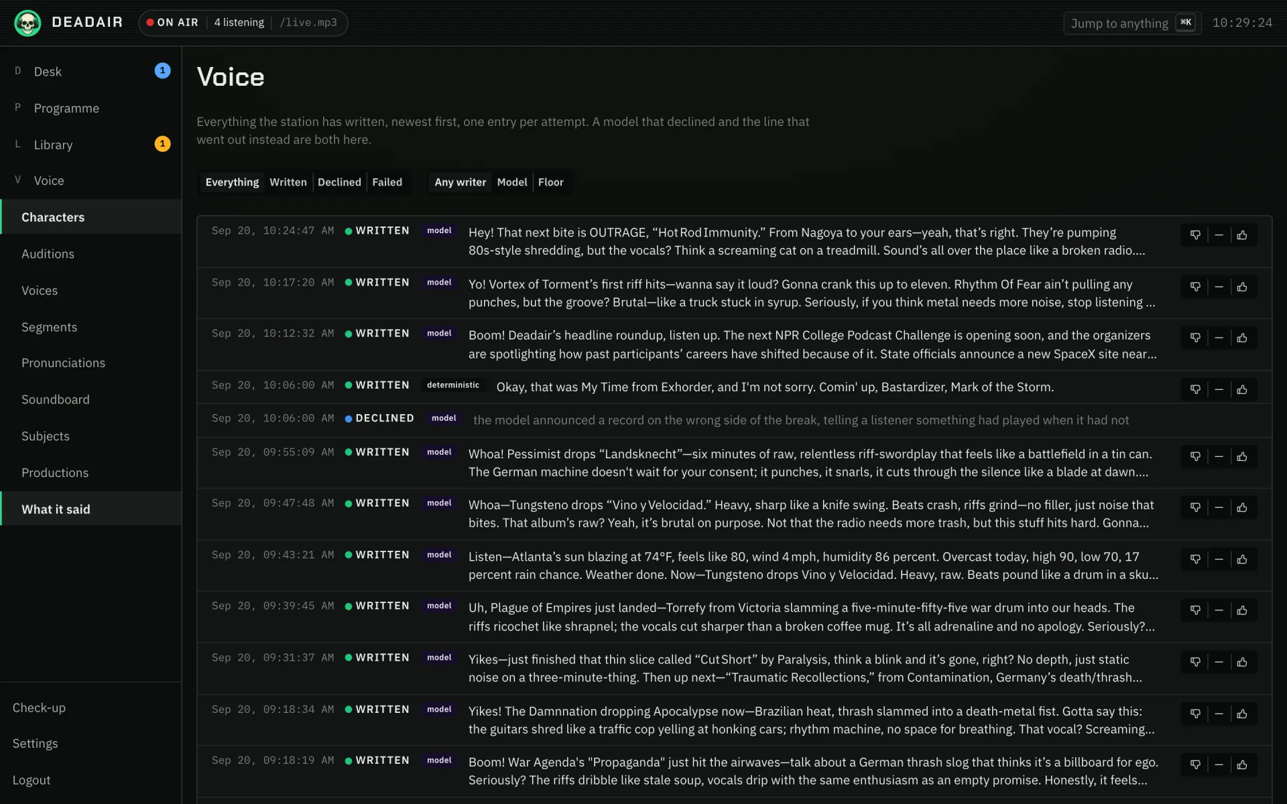Thumbs up the 09:18:19 AM entry
Image resolution: width=1287 pixels, height=804 pixels.
click(x=1242, y=764)
